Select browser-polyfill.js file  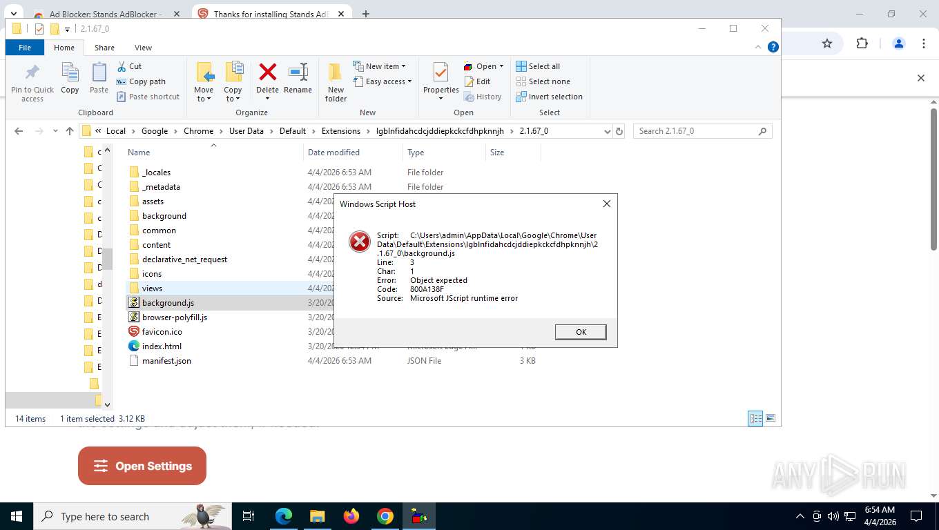coord(175,317)
